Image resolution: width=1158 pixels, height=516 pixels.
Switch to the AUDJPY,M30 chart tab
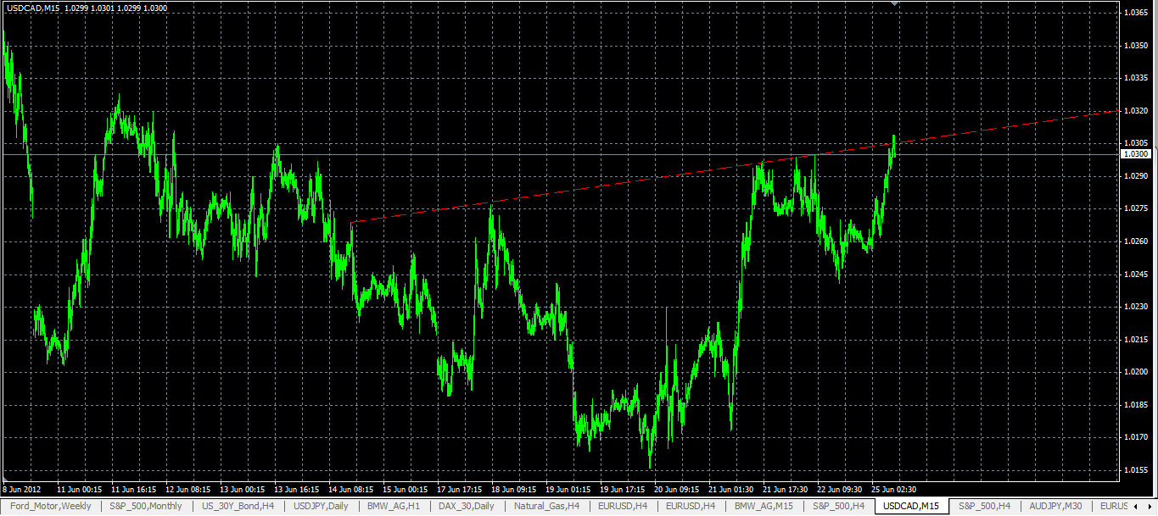click(x=1056, y=506)
